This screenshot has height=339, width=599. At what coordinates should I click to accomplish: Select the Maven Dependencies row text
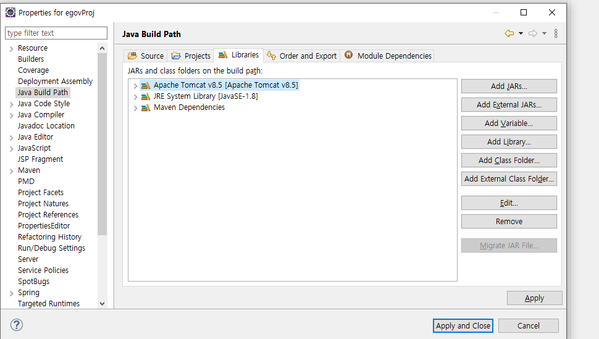click(189, 107)
